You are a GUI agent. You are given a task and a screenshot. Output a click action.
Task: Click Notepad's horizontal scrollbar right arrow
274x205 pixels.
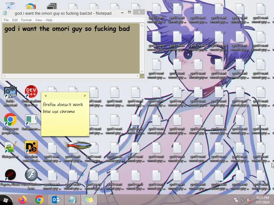click(137, 76)
